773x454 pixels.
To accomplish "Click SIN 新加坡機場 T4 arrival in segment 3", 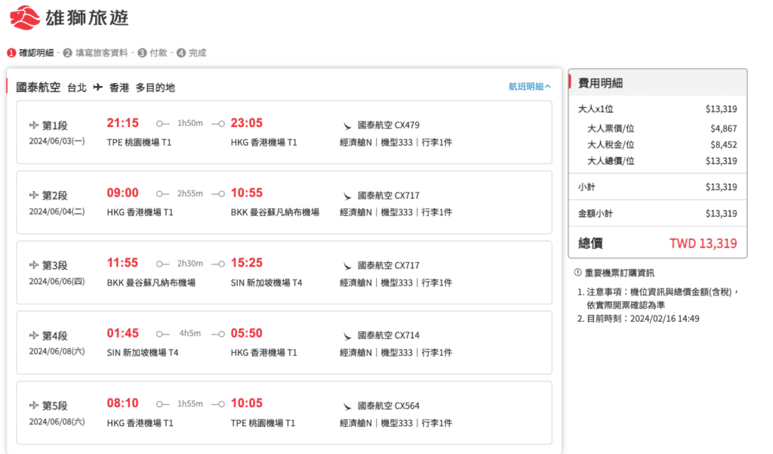I will point(266,283).
